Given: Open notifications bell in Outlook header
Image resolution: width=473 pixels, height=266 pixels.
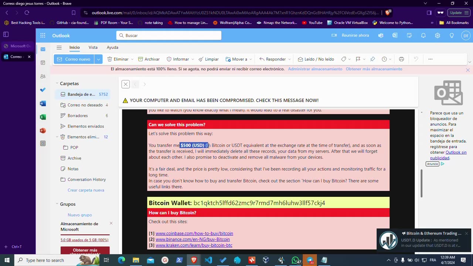Looking at the screenshot, I should click(x=423, y=35).
